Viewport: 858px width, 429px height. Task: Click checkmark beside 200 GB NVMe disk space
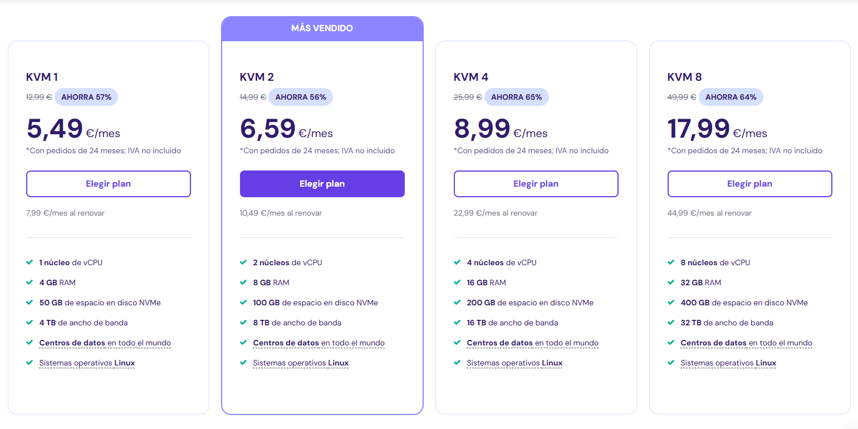tap(457, 303)
